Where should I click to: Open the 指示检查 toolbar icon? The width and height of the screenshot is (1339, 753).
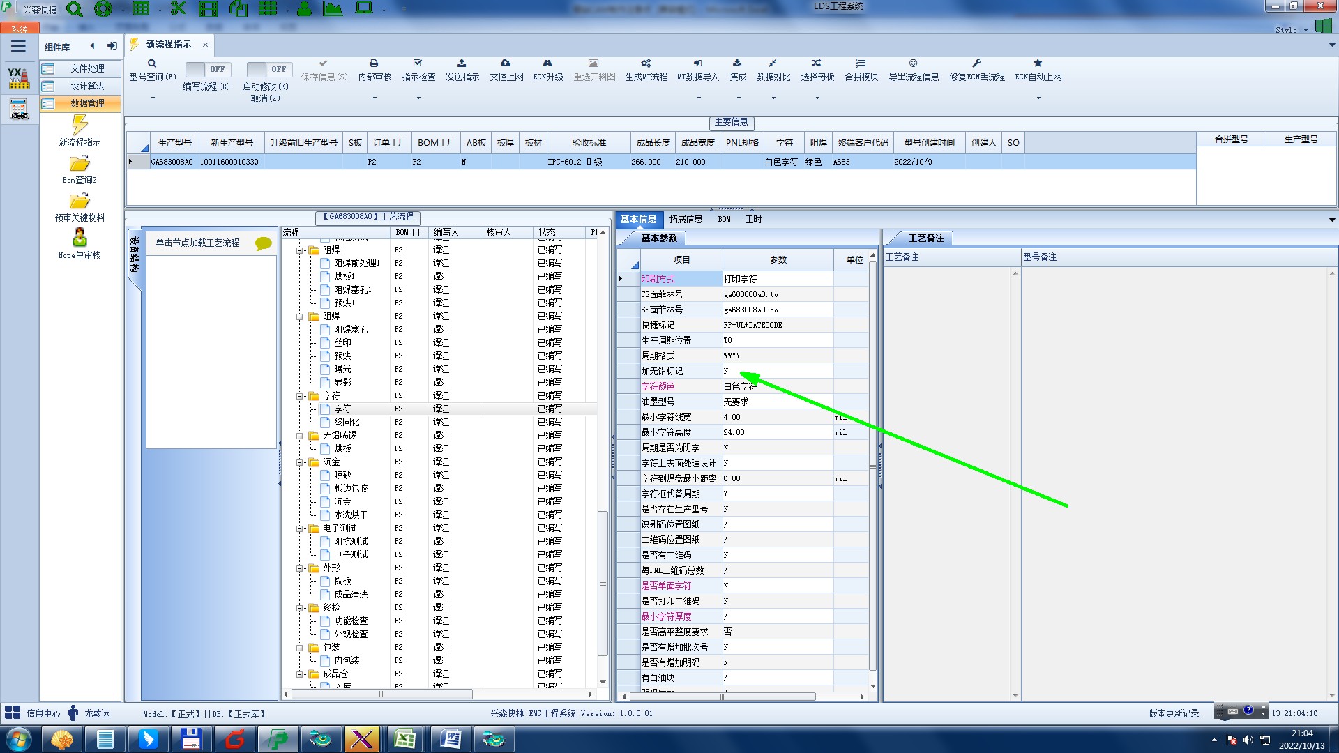418,63
